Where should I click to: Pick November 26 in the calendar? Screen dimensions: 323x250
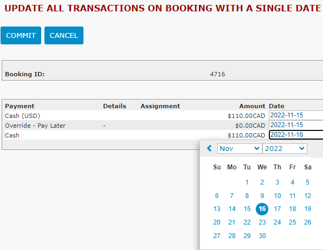(x=307, y=222)
